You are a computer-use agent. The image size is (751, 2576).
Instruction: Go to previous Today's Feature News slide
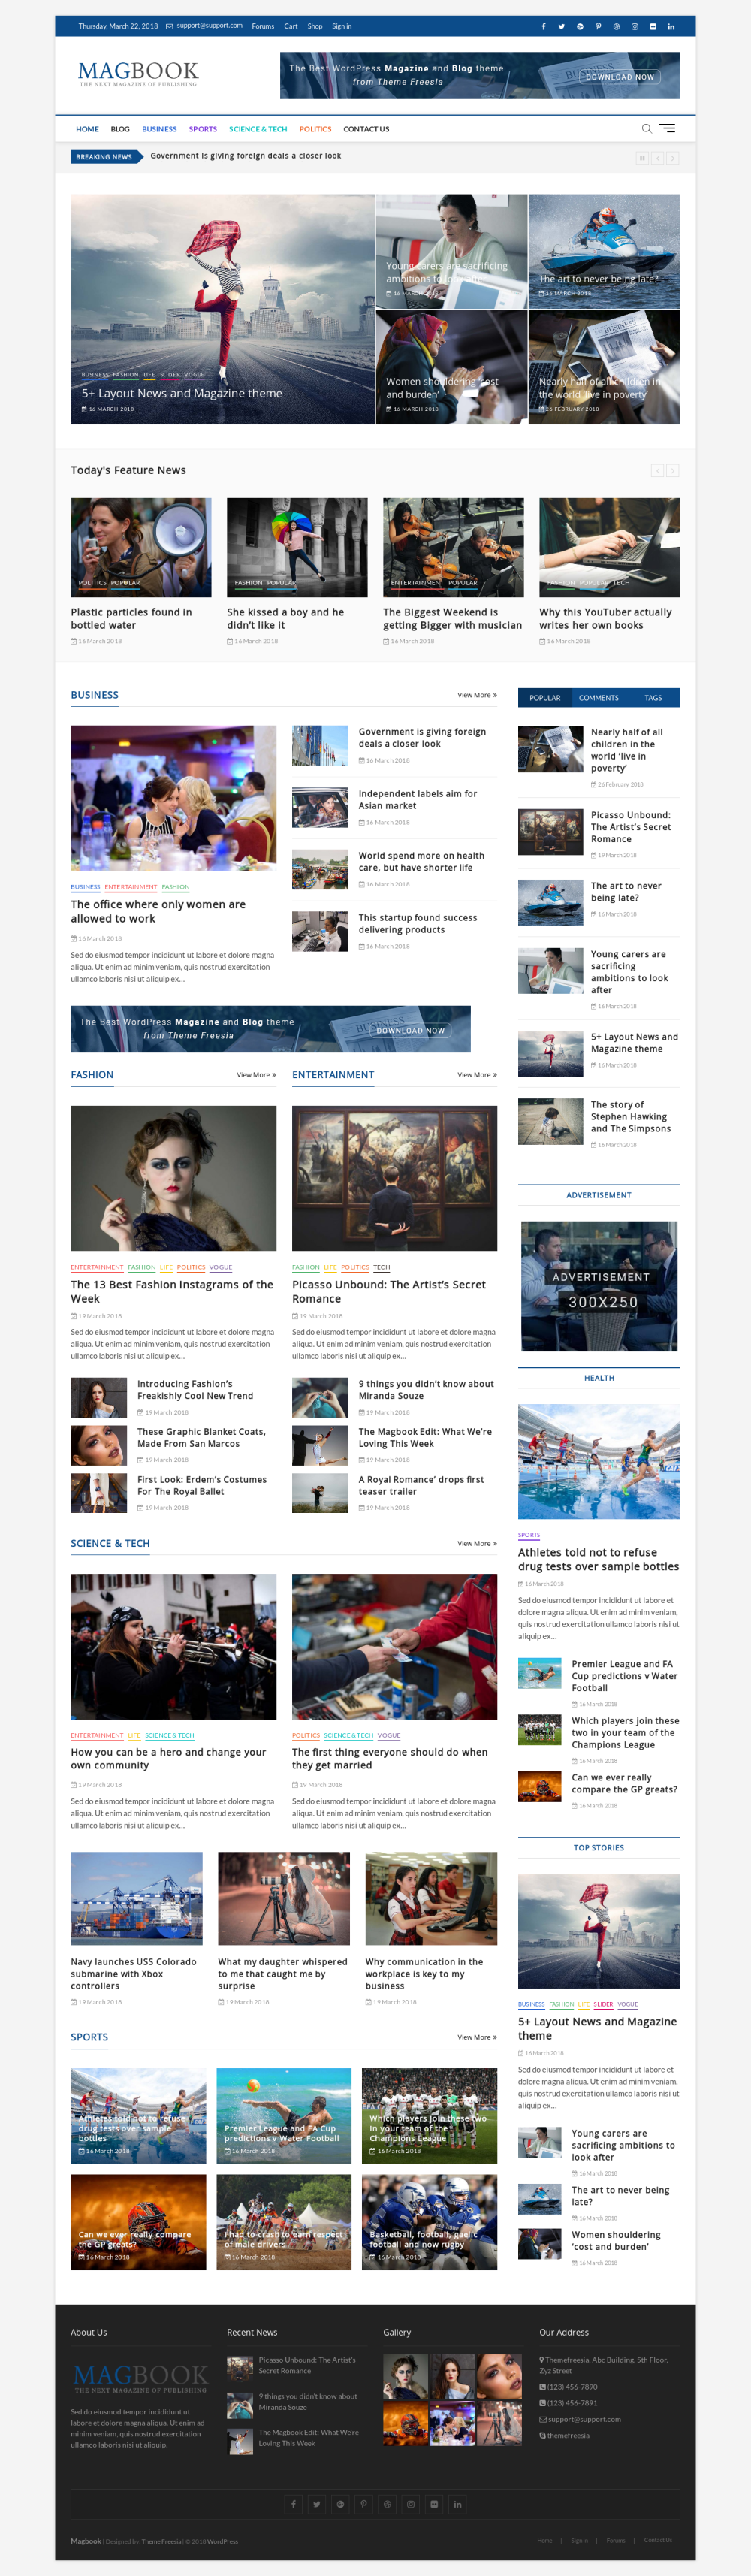point(658,470)
